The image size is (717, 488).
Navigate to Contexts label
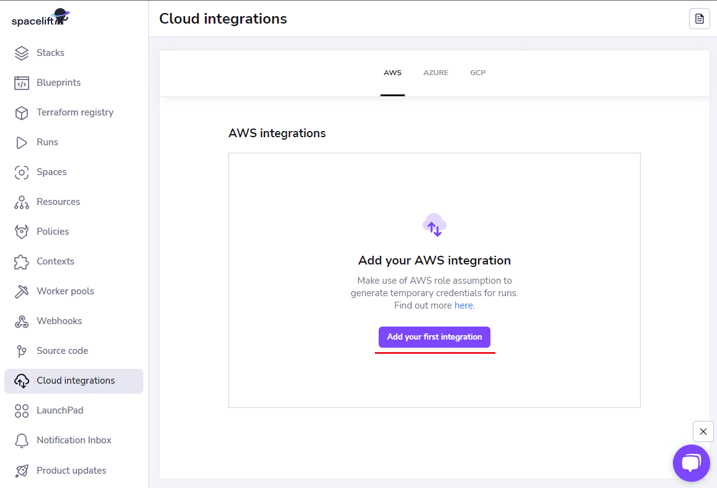tap(55, 261)
